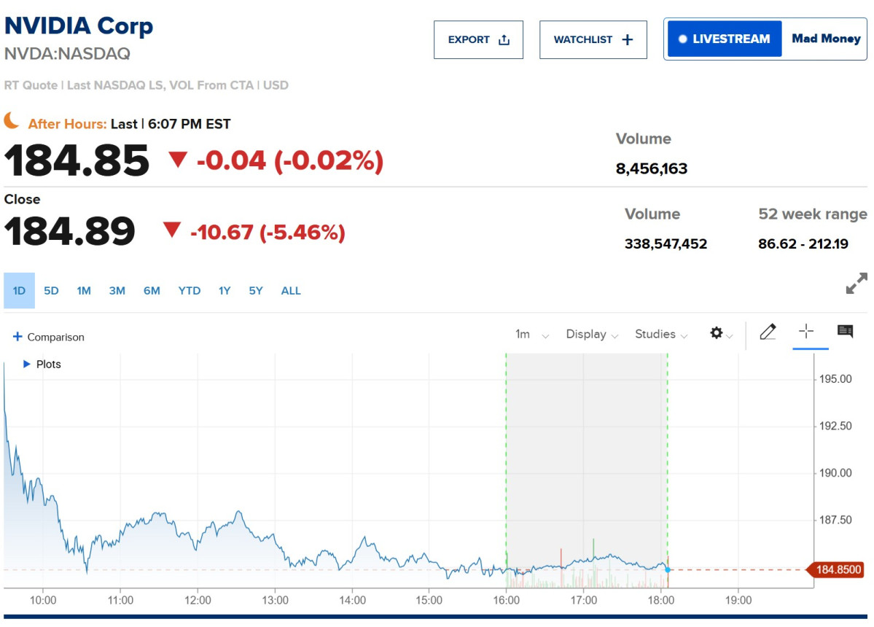Switch to the 3M time range
Viewport: 874px width, 627px height.
point(117,290)
